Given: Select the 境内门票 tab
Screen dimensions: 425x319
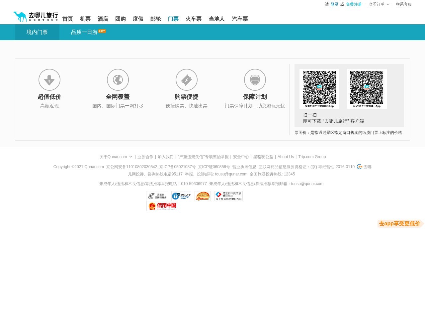Looking at the screenshot, I should 37,32.
